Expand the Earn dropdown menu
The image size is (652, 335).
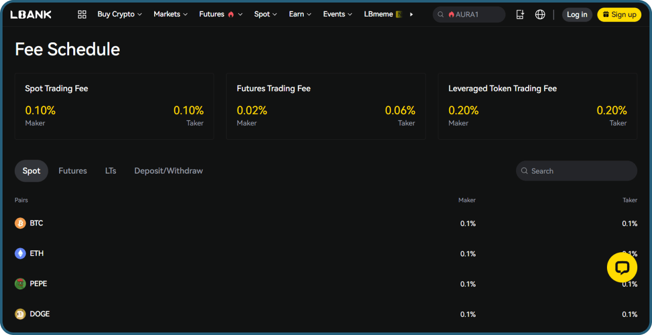(x=300, y=15)
